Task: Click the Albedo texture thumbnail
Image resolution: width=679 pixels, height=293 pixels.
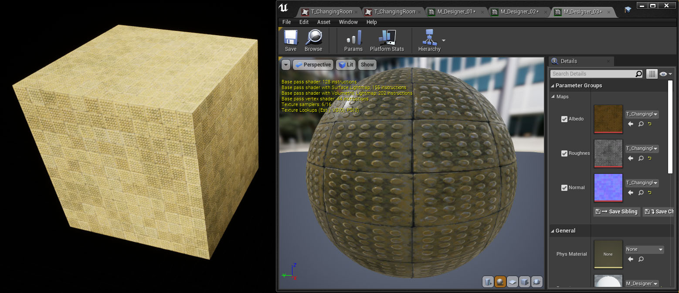Action: pos(608,119)
